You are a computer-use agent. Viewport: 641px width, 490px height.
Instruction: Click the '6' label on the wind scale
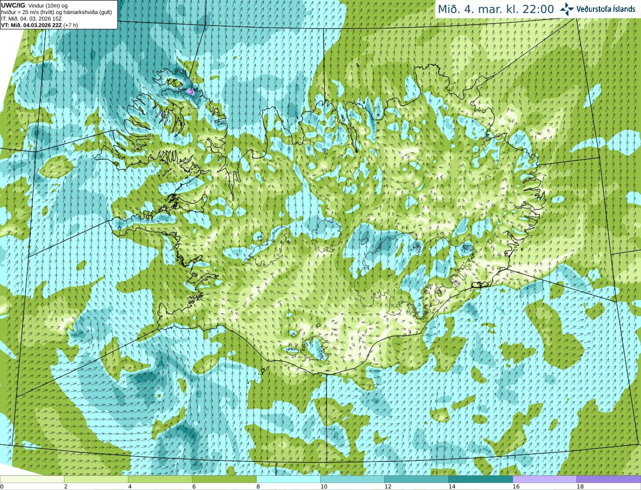point(194,486)
